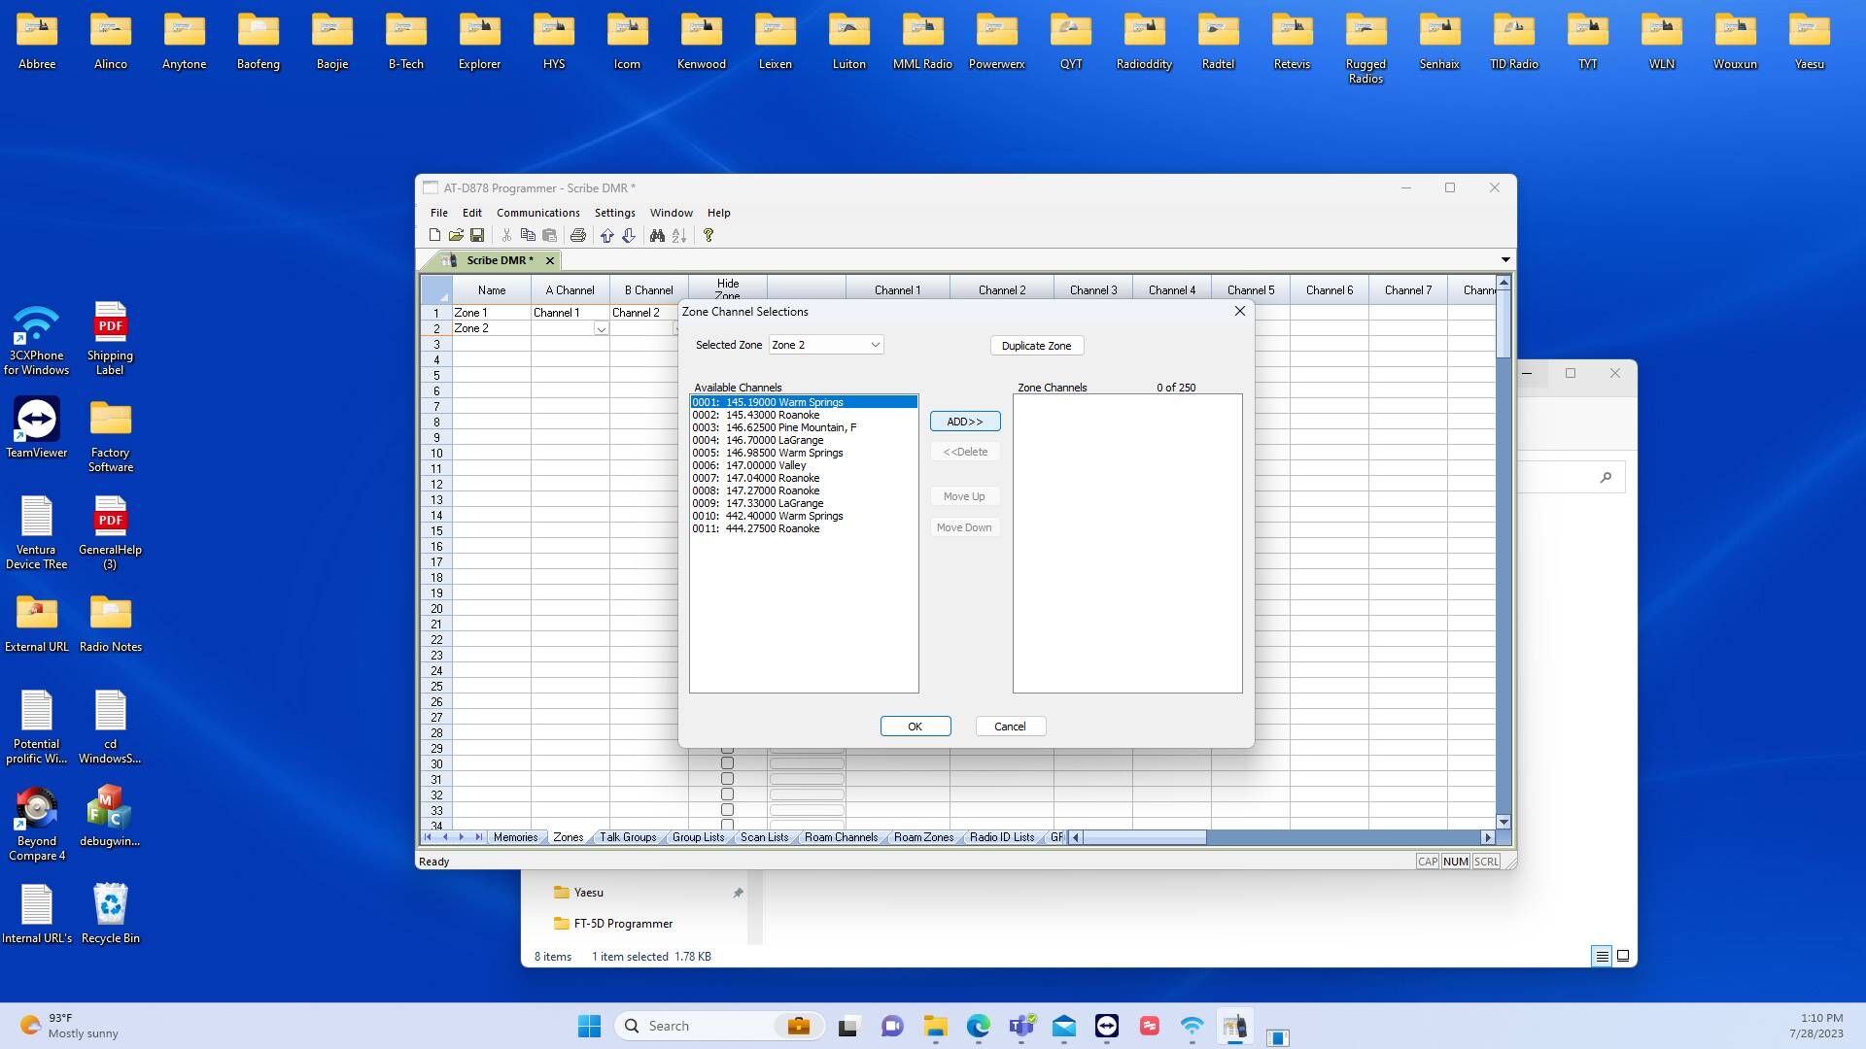
Task: Toggle Hide Zone checkbox in row 31
Action: pos(727,779)
